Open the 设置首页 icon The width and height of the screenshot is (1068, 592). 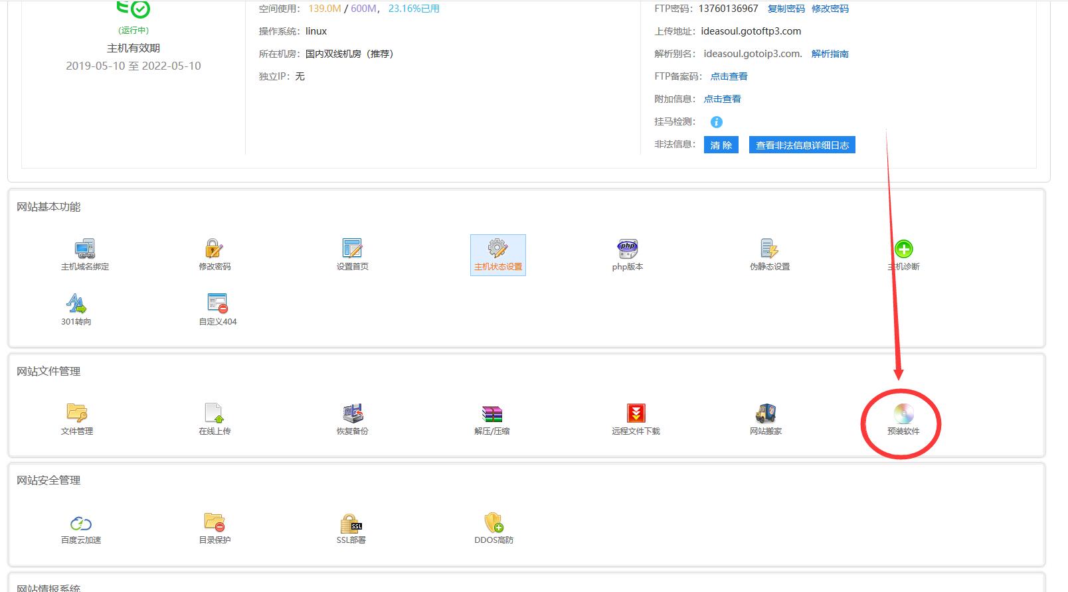click(x=352, y=248)
